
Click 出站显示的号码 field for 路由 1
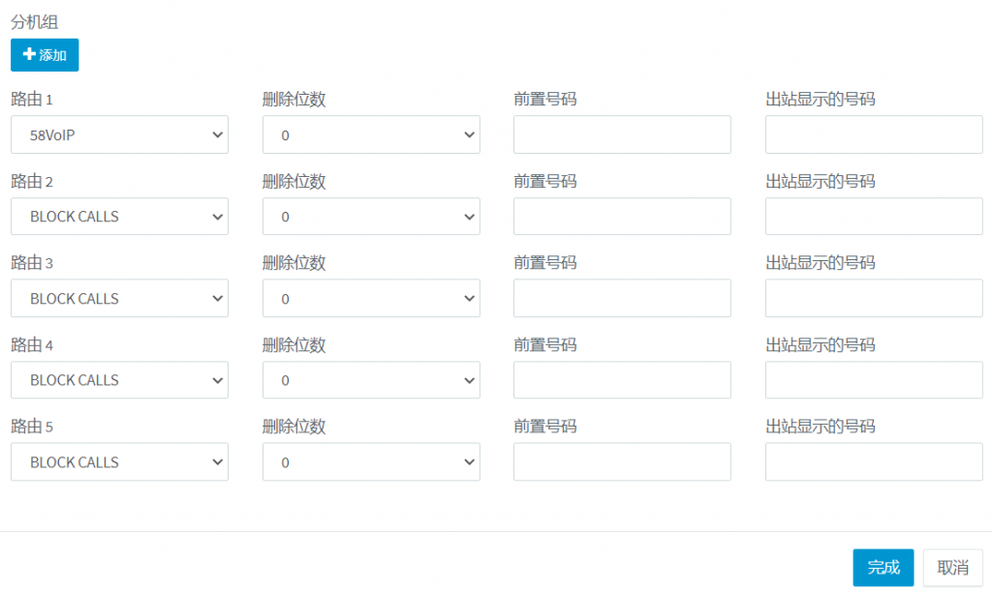tap(874, 134)
